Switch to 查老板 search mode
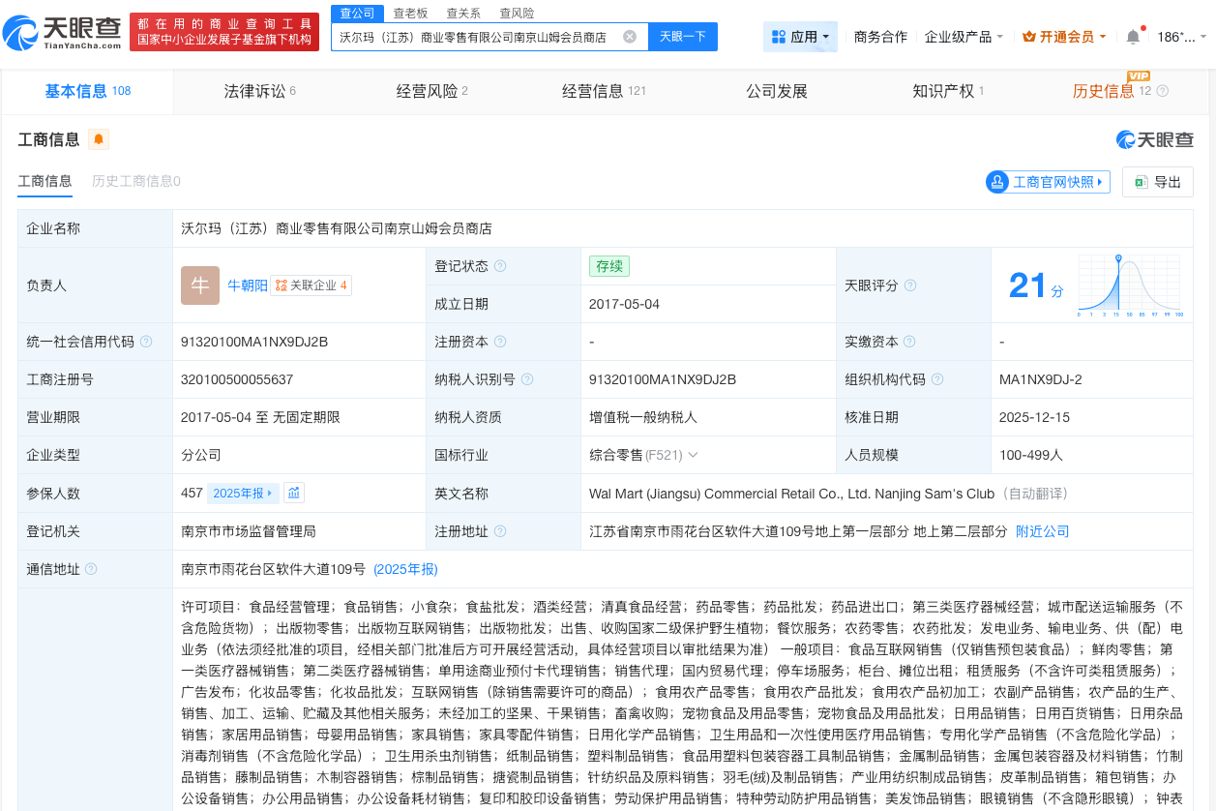Screen dimensions: 1216x811 410,13
